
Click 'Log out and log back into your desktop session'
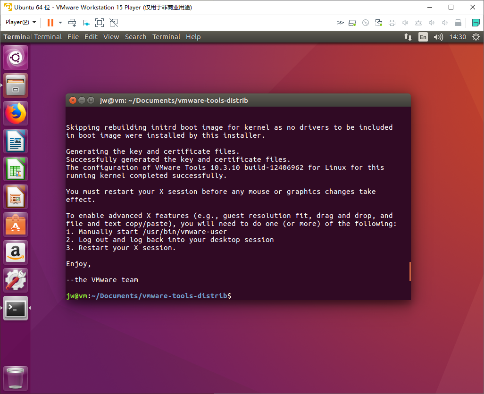click(176, 240)
